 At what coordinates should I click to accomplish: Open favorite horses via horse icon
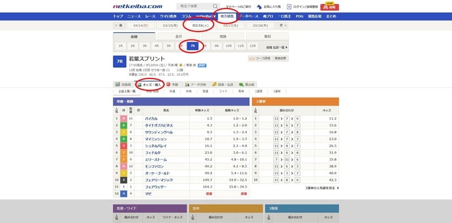tap(259, 6)
